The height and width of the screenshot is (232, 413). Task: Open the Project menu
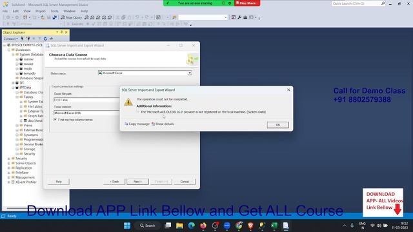(x=40, y=11)
